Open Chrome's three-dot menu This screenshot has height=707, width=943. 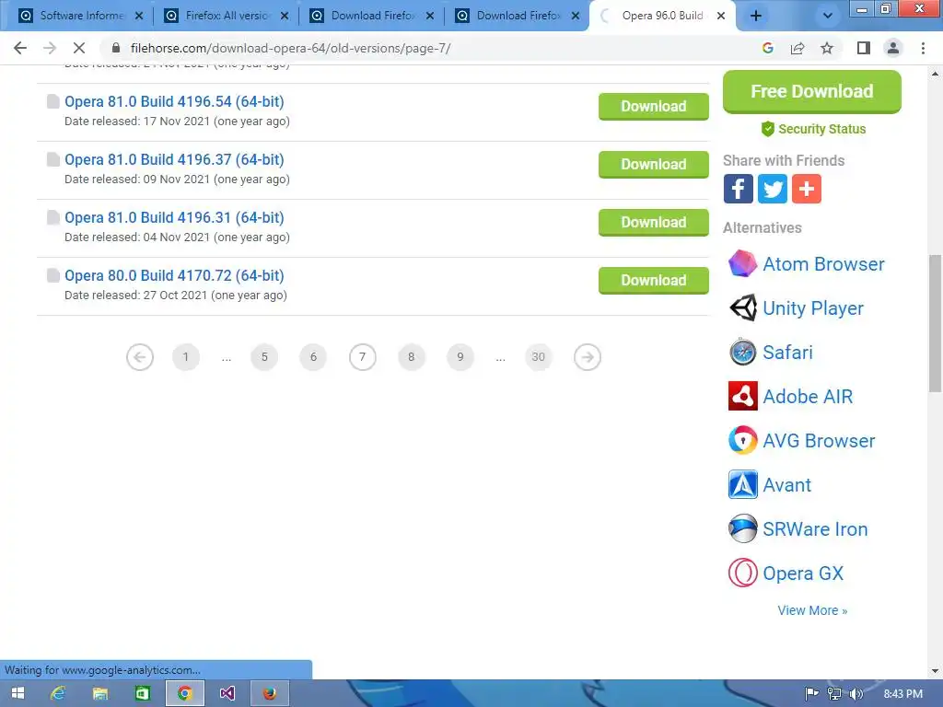[x=923, y=48]
